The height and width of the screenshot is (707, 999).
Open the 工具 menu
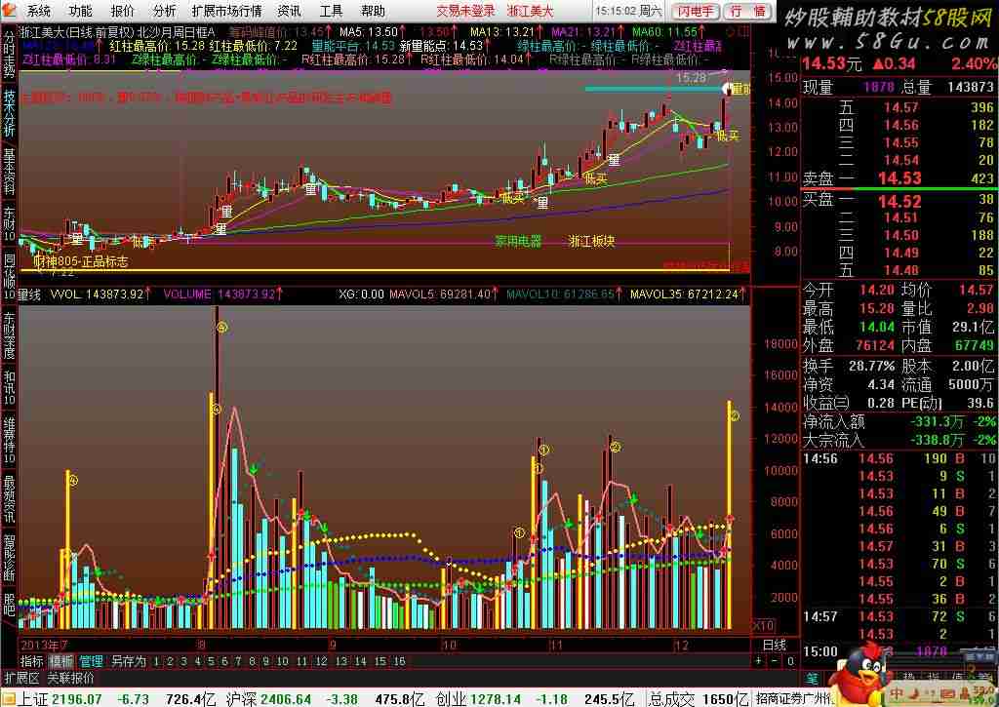point(331,11)
